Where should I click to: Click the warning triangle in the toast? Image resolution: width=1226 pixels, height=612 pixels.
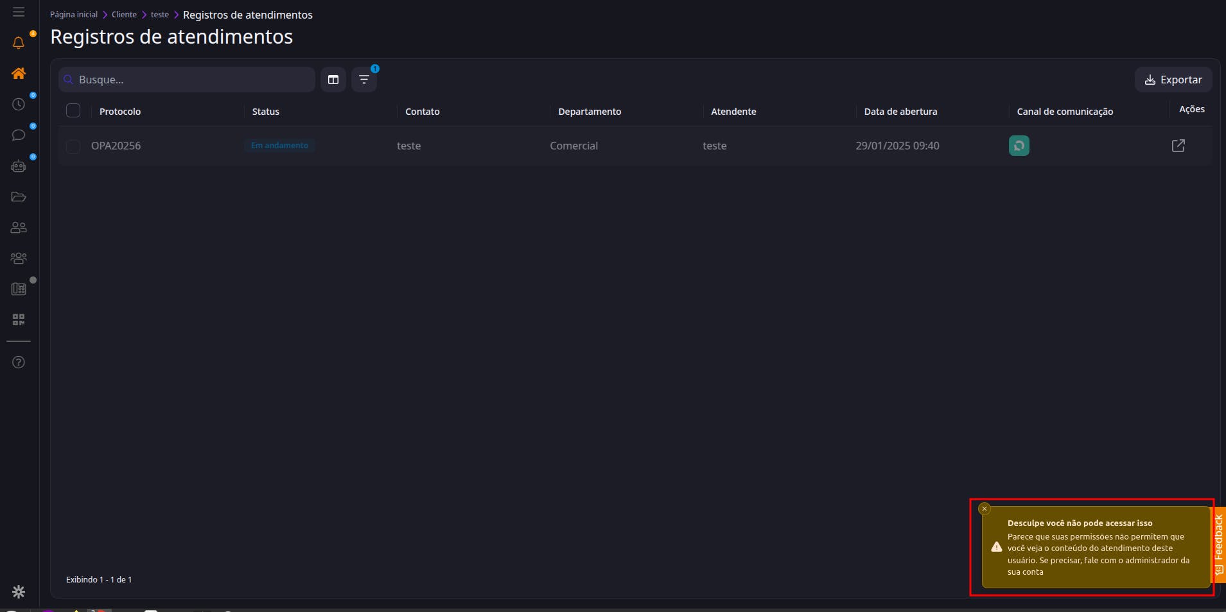point(997,547)
